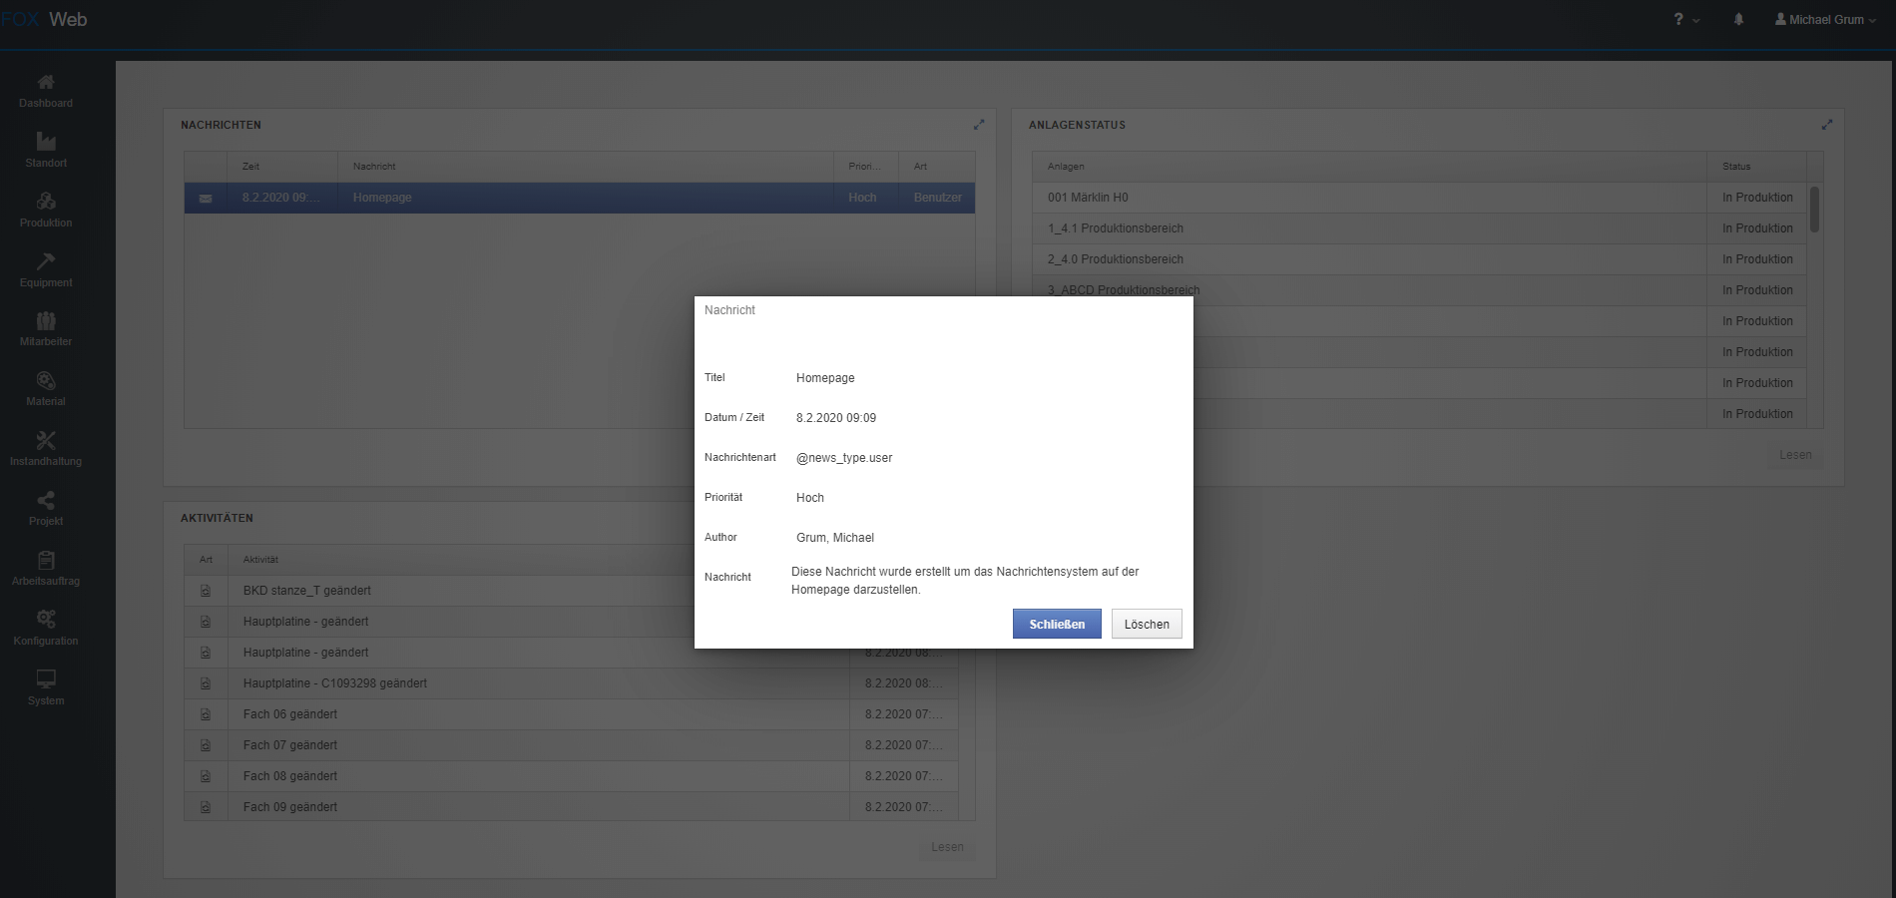The width and height of the screenshot is (1896, 898).
Task: Select the Projekt share icon
Action: (x=46, y=501)
